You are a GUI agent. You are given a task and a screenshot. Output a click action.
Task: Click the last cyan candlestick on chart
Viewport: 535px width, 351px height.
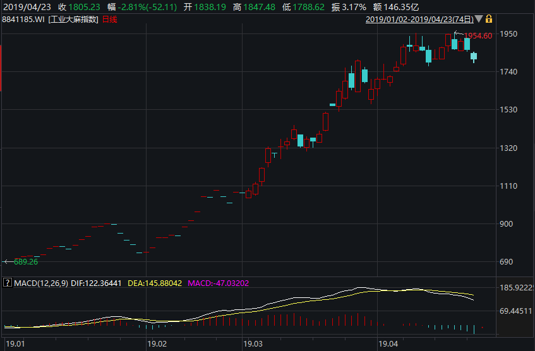474,56
